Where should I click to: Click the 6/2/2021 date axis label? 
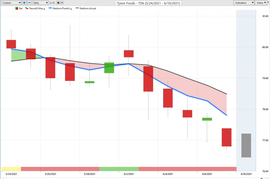click(129, 174)
